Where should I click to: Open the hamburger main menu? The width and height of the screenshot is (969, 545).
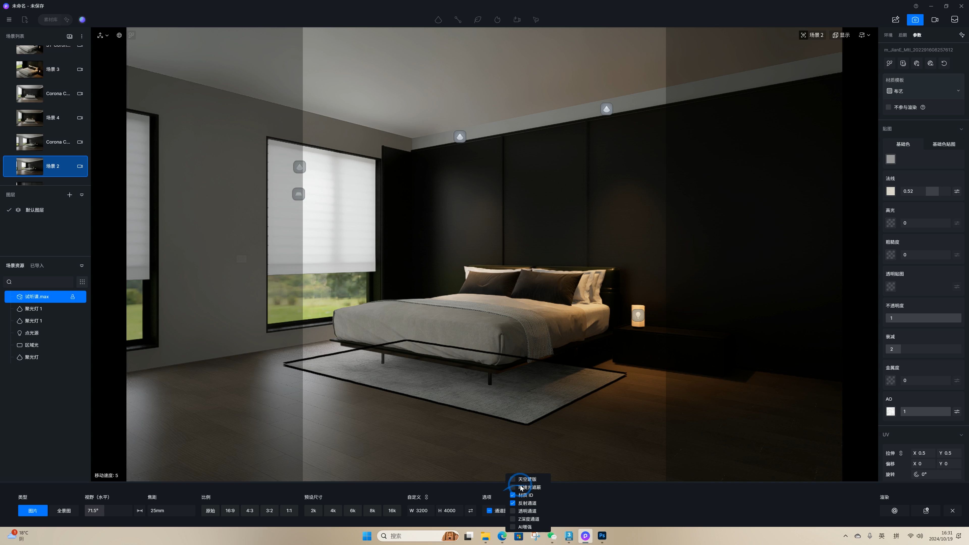(x=9, y=20)
